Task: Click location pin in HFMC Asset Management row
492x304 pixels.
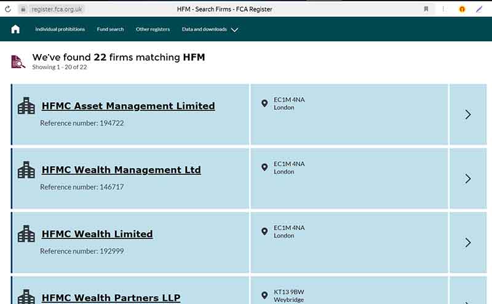Action: coord(264,103)
